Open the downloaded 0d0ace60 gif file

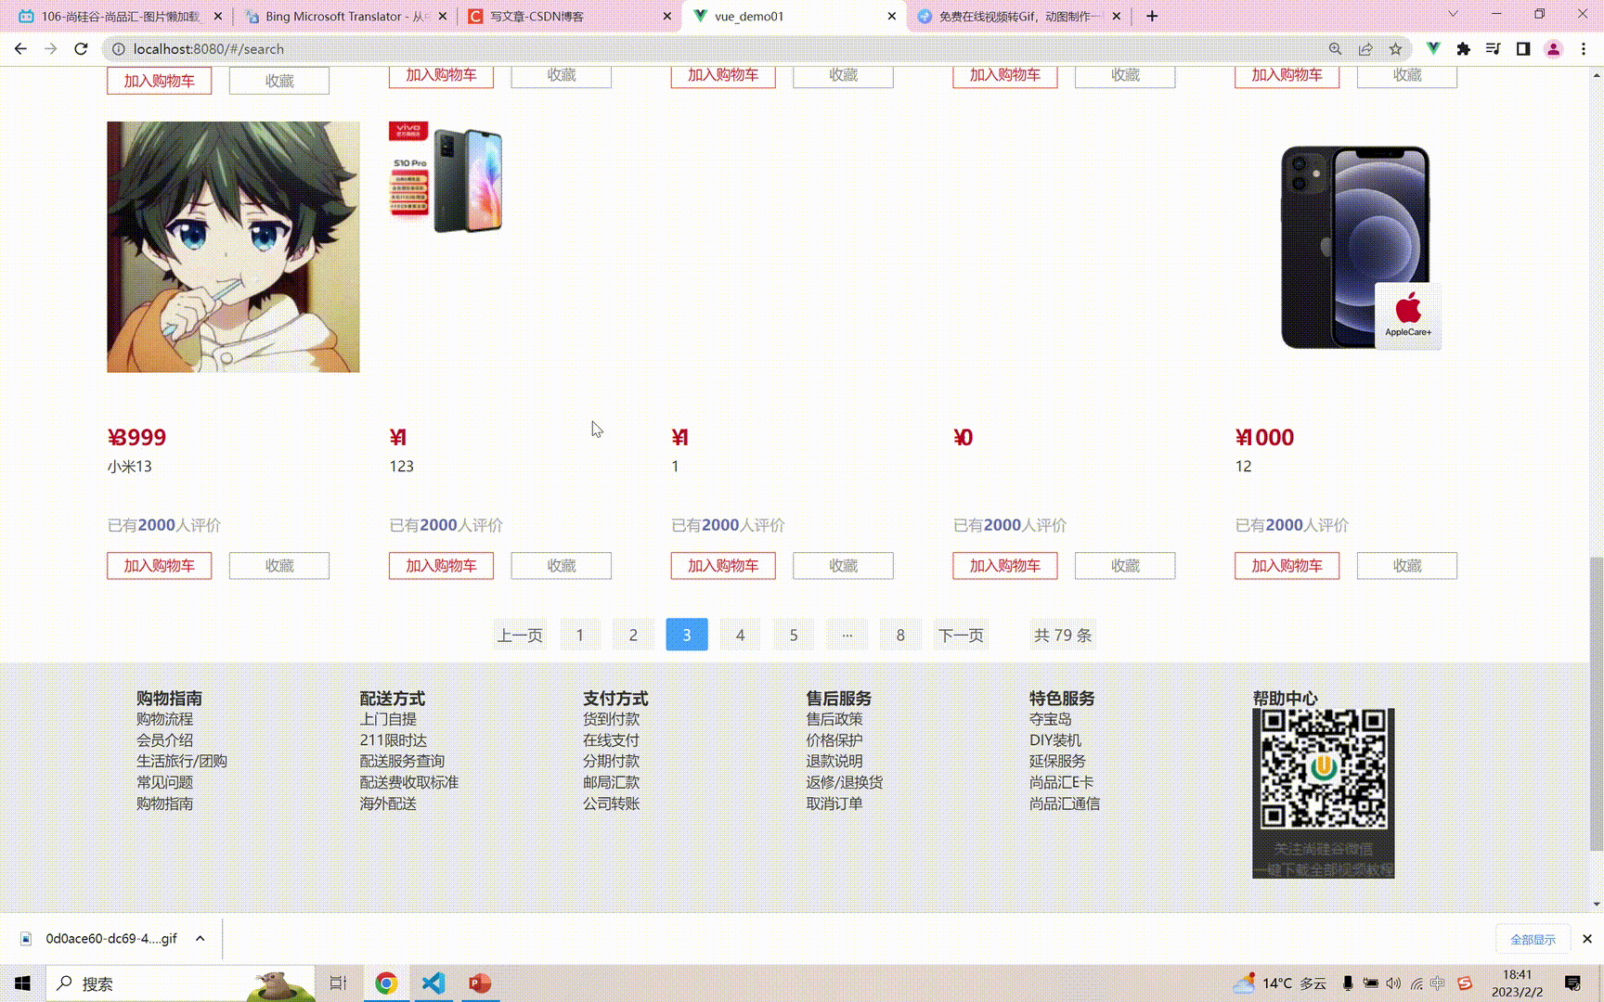tap(110, 939)
